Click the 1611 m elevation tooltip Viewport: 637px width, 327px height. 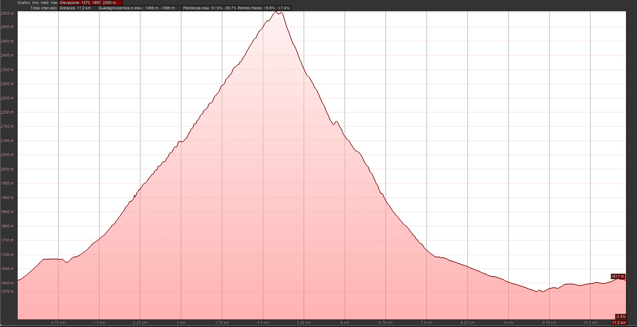point(618,276)
